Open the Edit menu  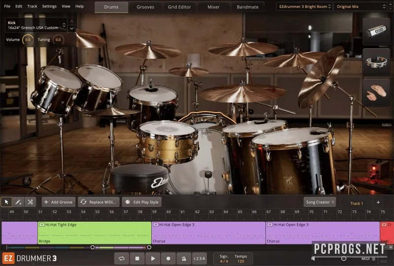click(19, 6)
